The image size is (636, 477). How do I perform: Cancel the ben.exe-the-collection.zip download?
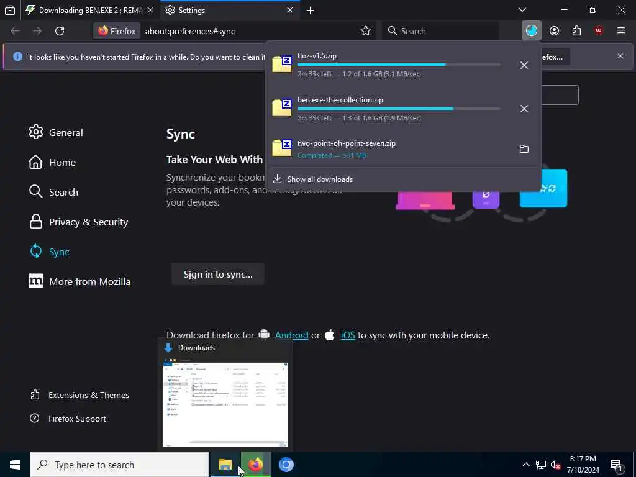(524, 109)
